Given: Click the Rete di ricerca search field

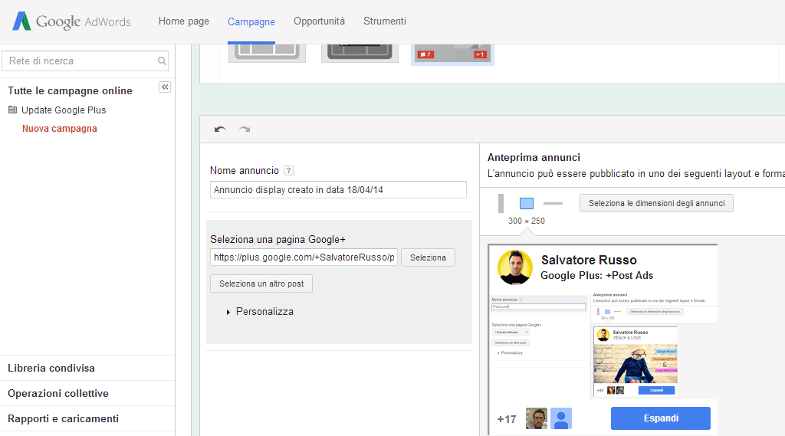Looking at the screenshot, I should pyautogui.click(x=85, y=61).
